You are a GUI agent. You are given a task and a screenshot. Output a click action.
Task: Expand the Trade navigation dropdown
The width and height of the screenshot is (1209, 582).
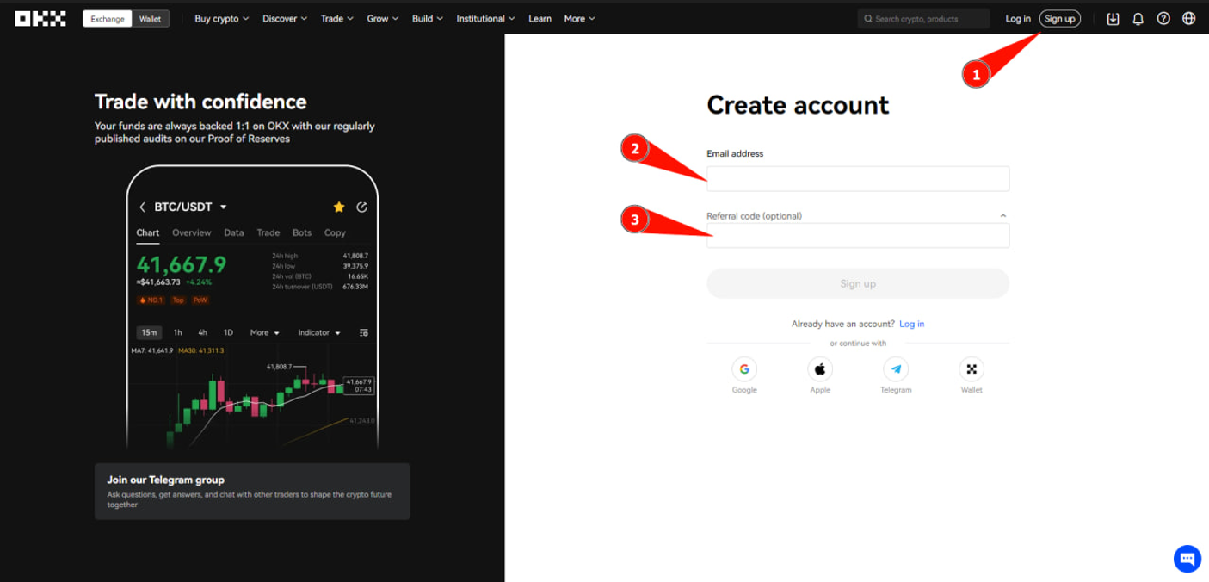pos(336,18)
